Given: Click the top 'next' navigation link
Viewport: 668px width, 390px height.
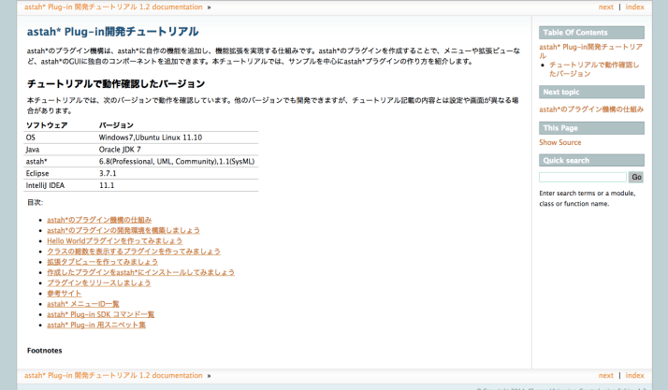Looking at the screenshot, I should tap(606, 7).
